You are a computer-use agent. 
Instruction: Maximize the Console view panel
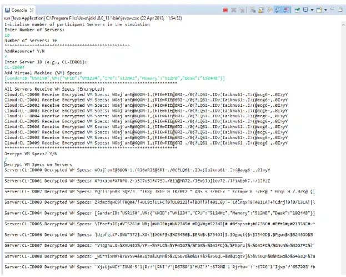pos(340,9)
